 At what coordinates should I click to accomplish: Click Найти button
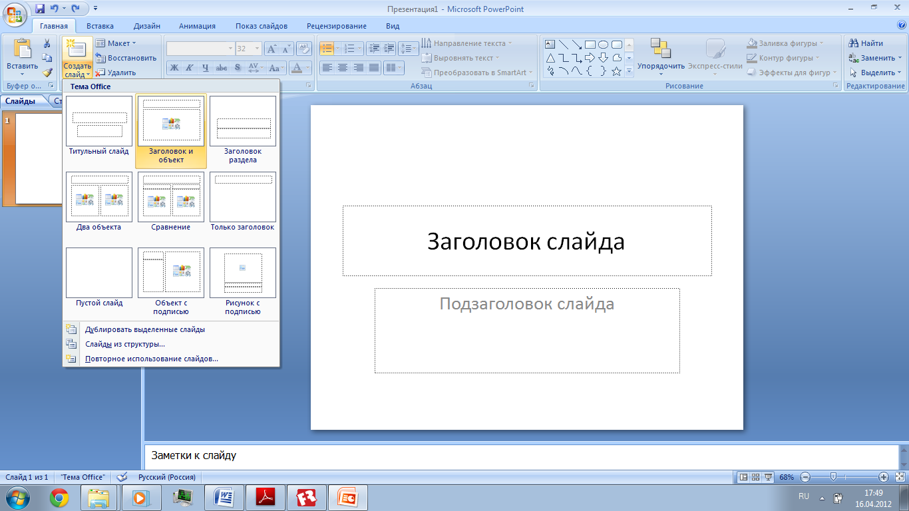[x=866, y=43]
